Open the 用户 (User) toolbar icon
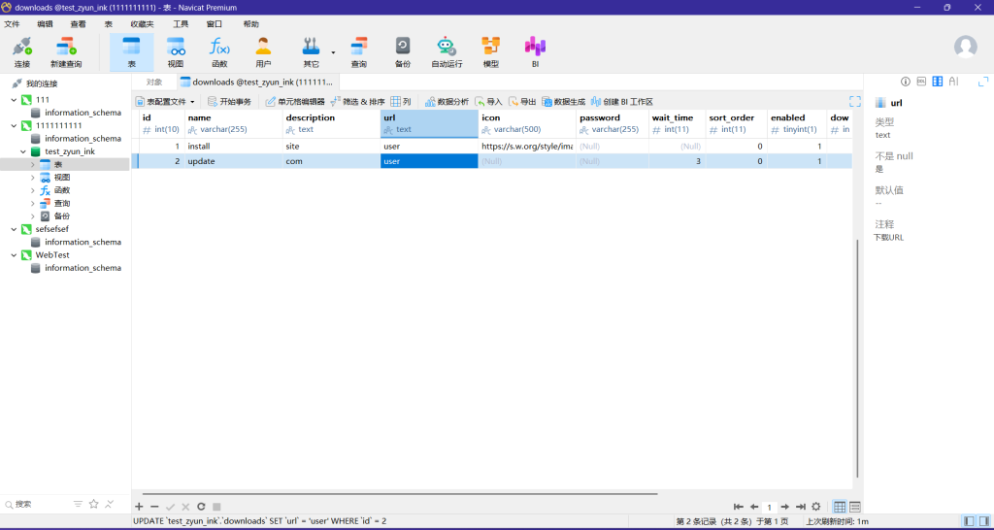The height and width of the screenshot is (530, 994). tap(263, 51)
